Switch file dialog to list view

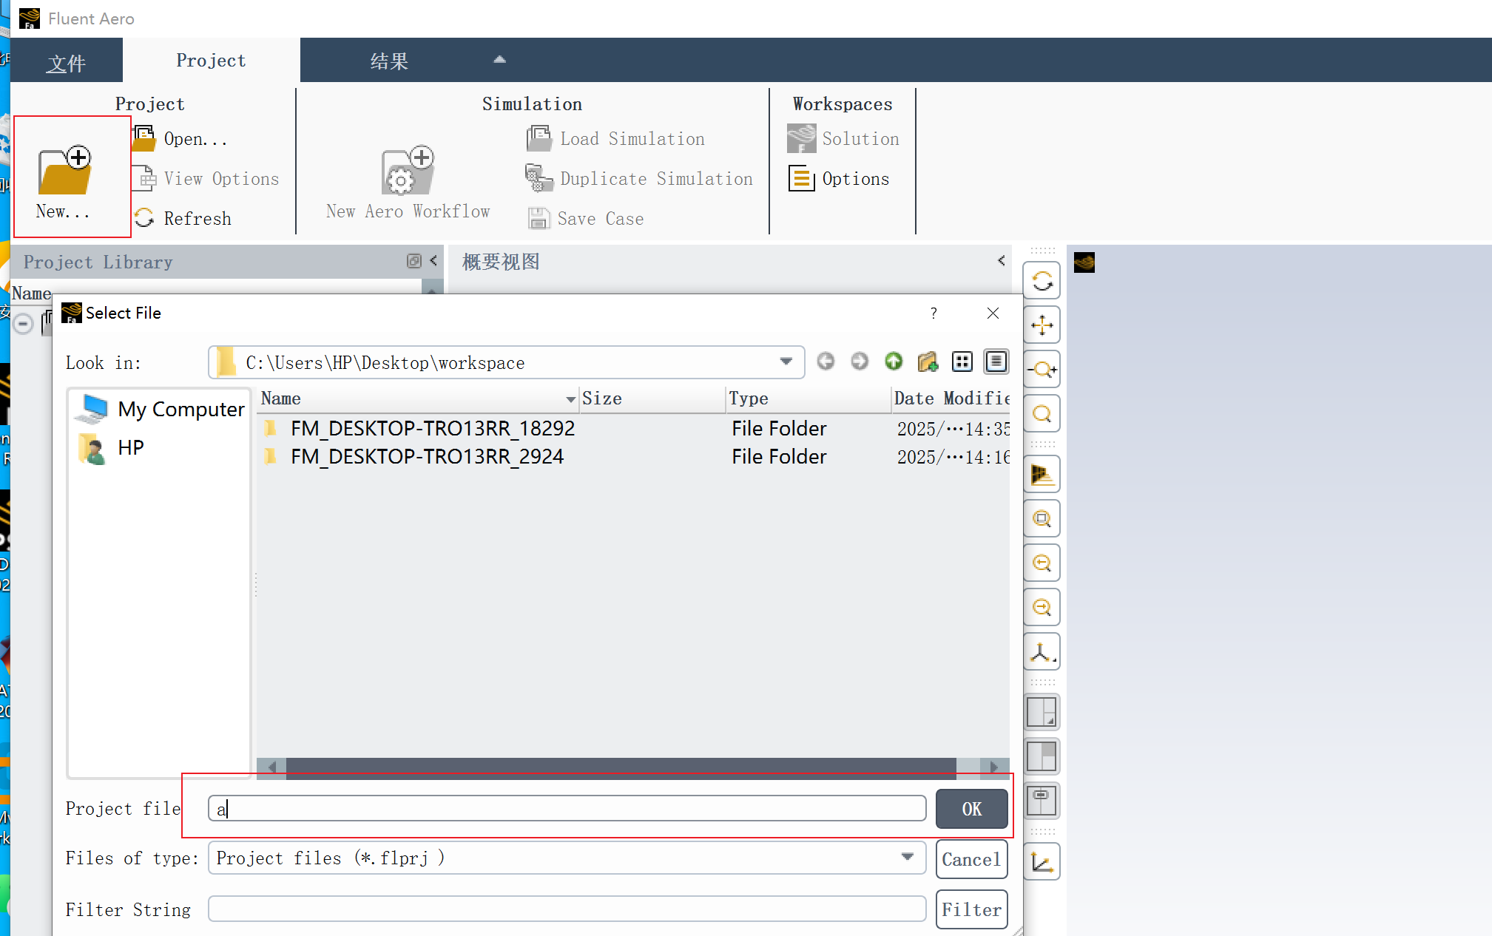[x=962, y=362]
